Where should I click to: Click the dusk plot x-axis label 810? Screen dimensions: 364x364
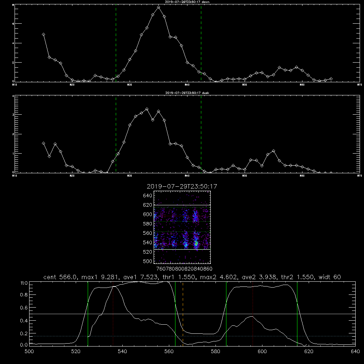pos(15,176)
